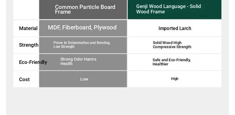Select the Material row label

point(28,28)
